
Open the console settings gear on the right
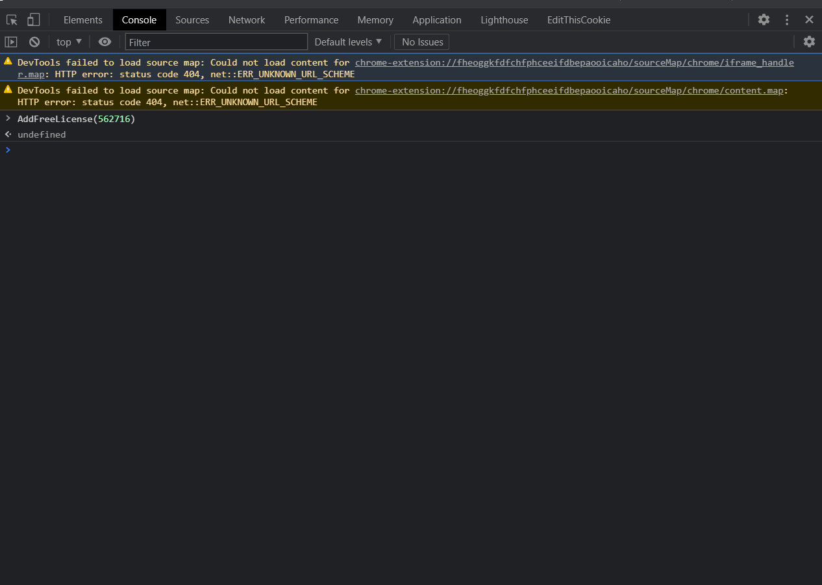point(809,42)
